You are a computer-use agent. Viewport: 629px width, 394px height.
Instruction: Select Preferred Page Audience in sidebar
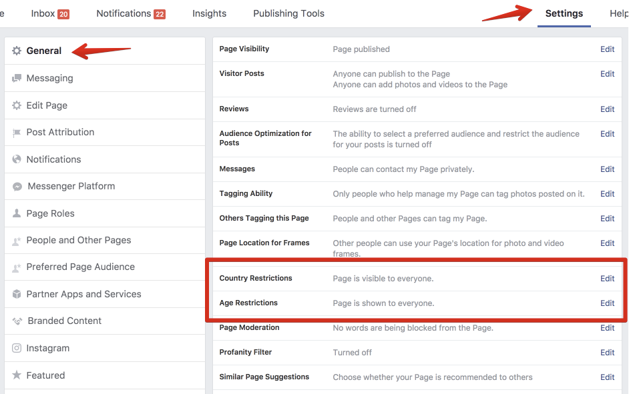click(x=80, y=267)
